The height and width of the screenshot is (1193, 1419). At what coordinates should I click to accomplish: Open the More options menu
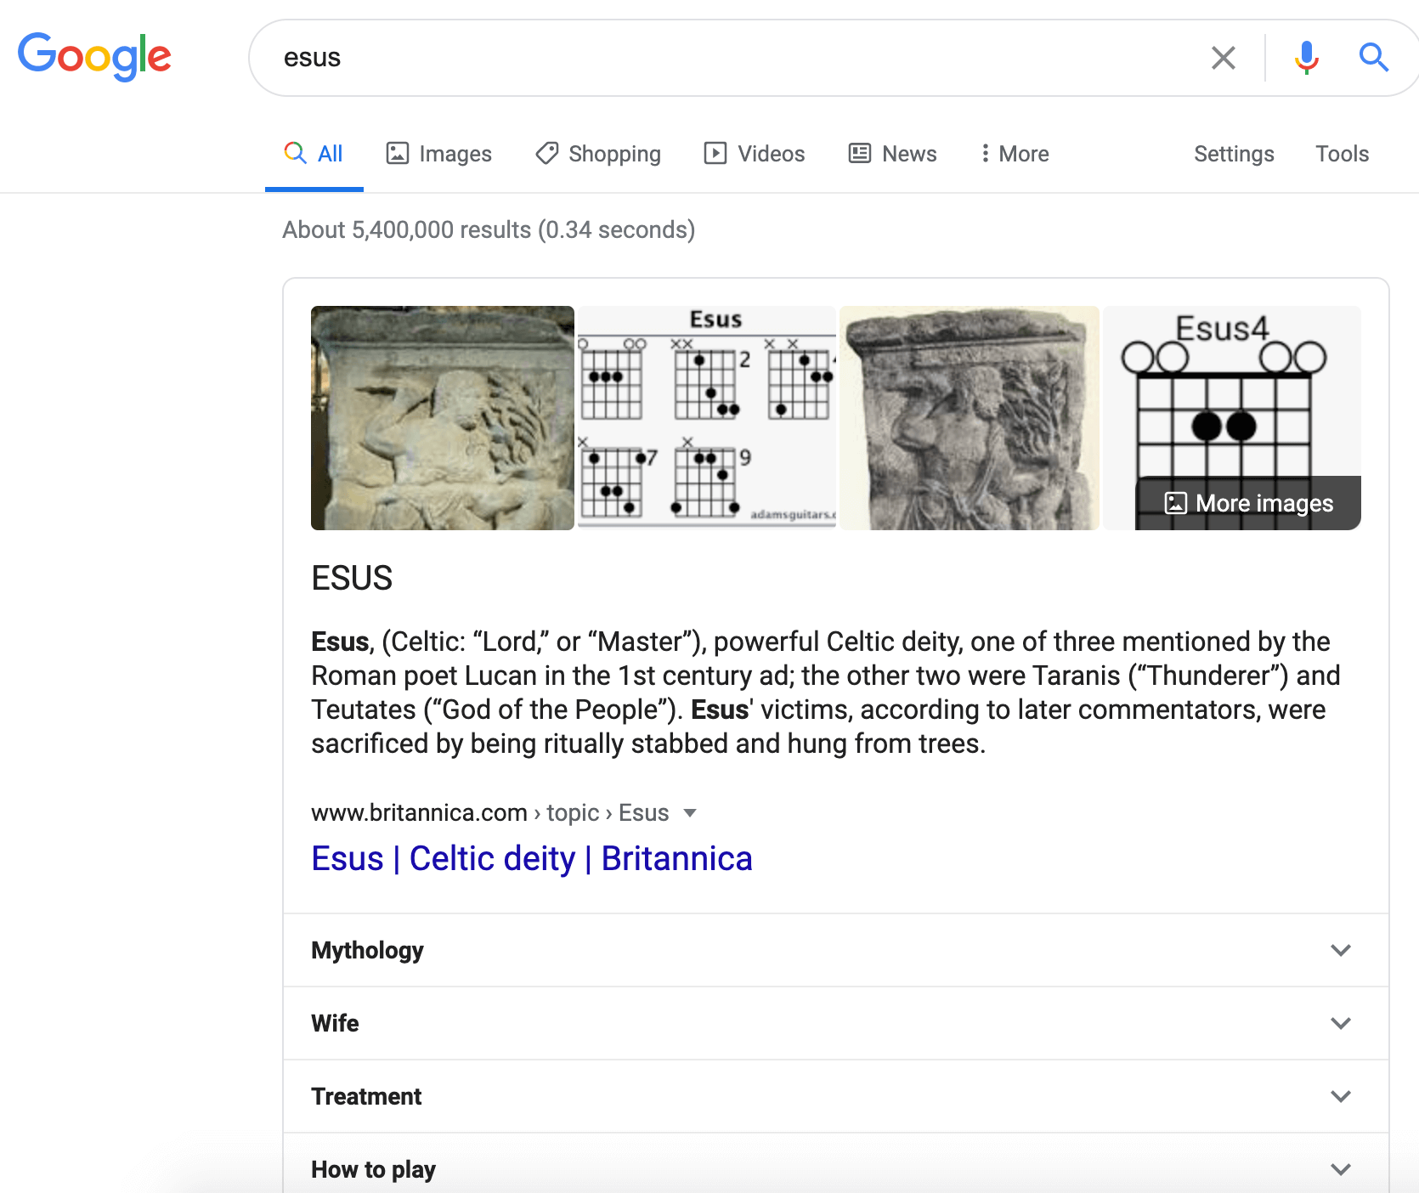click(1015, 154)
